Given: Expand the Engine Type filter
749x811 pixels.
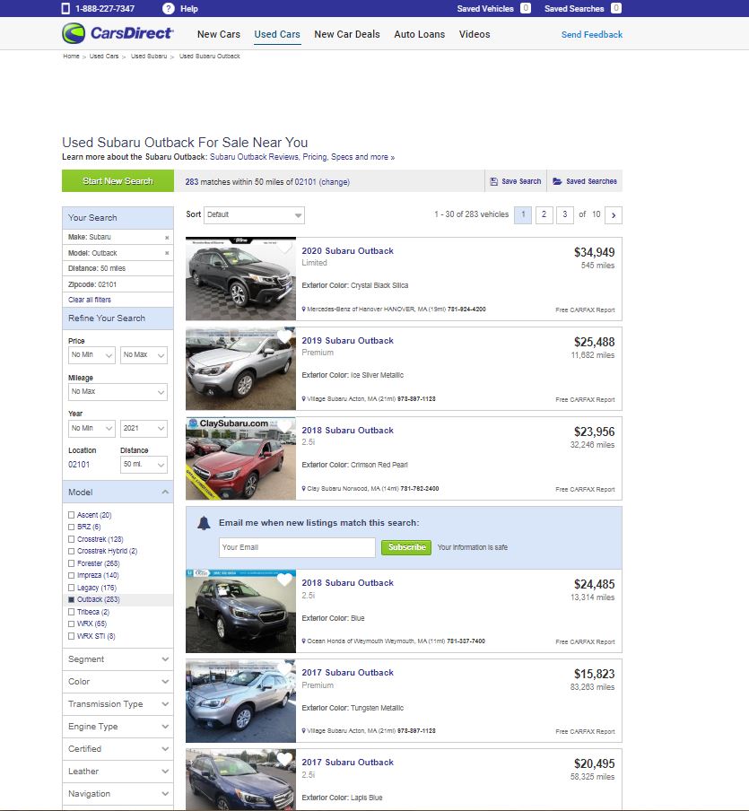Looking at the screenshot, I should (118, 727).
